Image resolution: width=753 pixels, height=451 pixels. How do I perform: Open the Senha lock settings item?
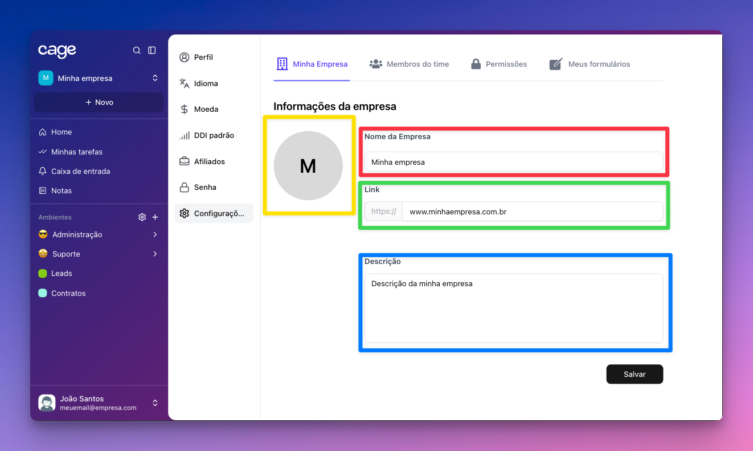pos(205,187)
